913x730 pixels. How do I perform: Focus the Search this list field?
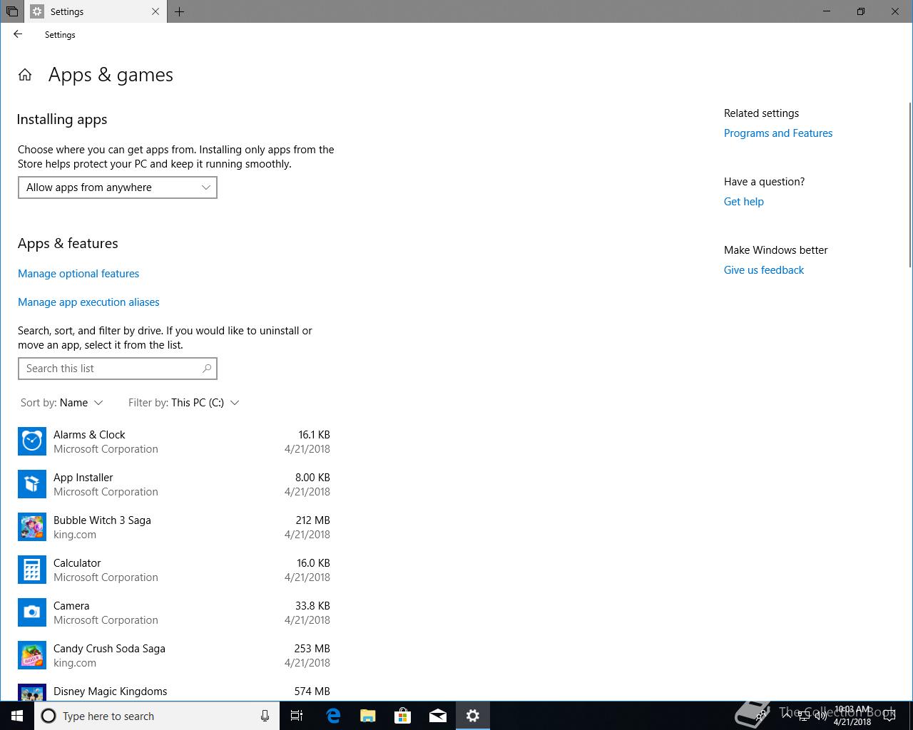pos(118,369)
